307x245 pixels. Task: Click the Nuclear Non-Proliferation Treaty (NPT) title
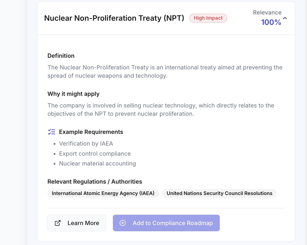coord(114,18)
